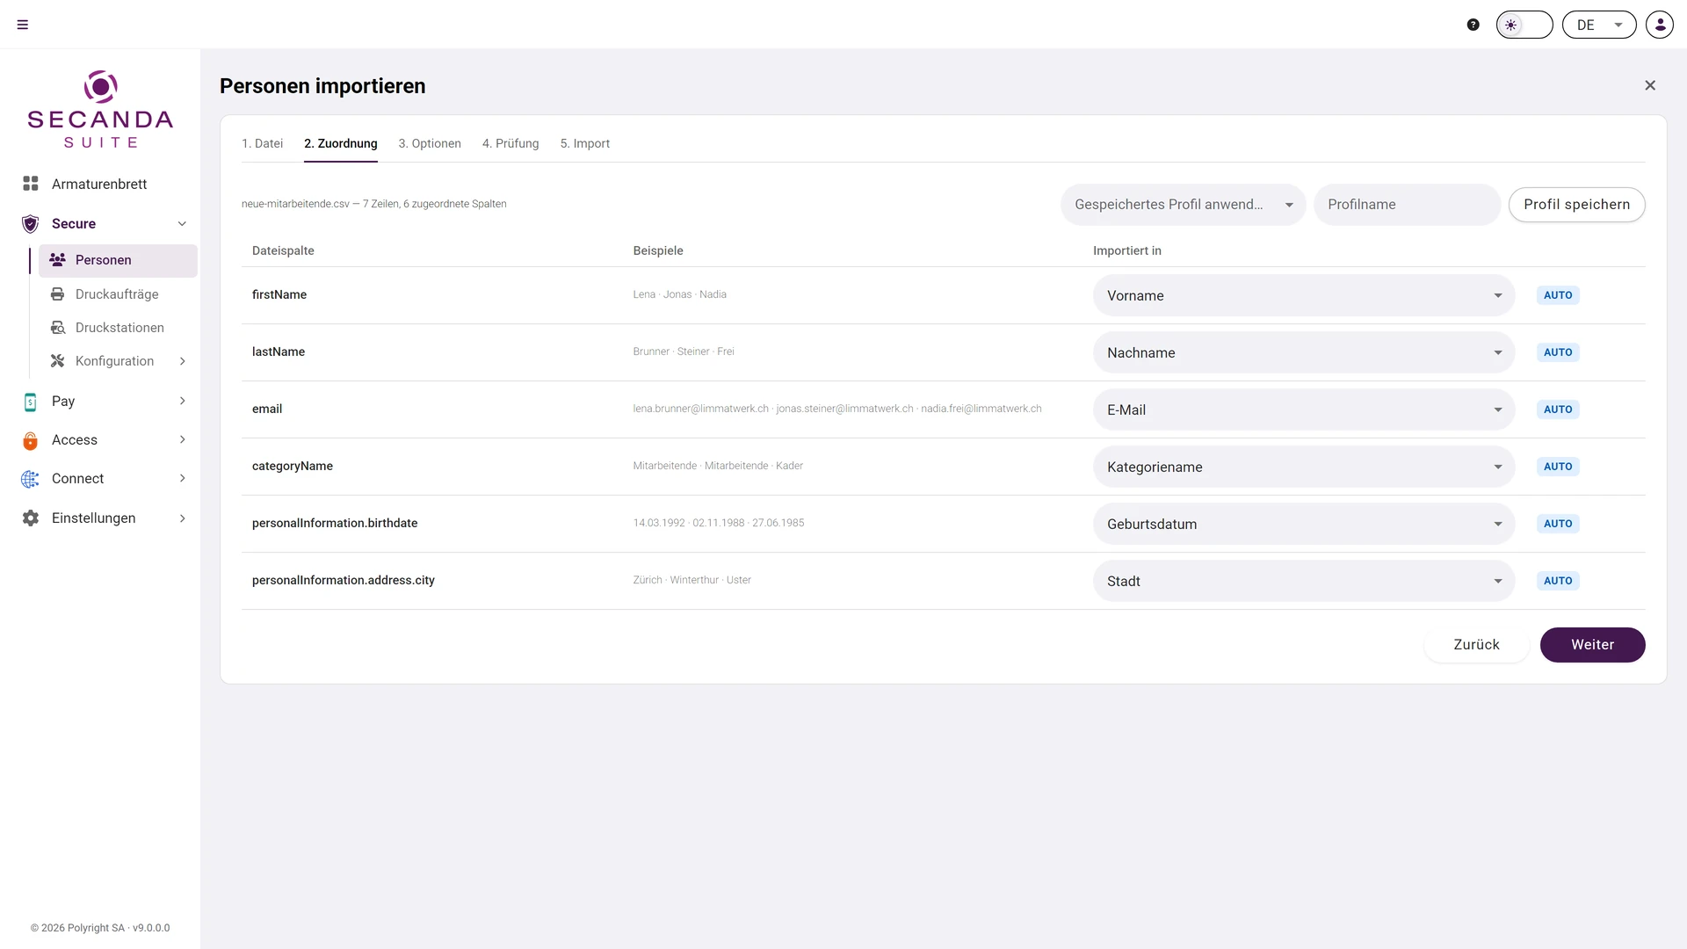Open the hamburger menu icon
The image size is (1687, 949).
[x=23, y=25]
